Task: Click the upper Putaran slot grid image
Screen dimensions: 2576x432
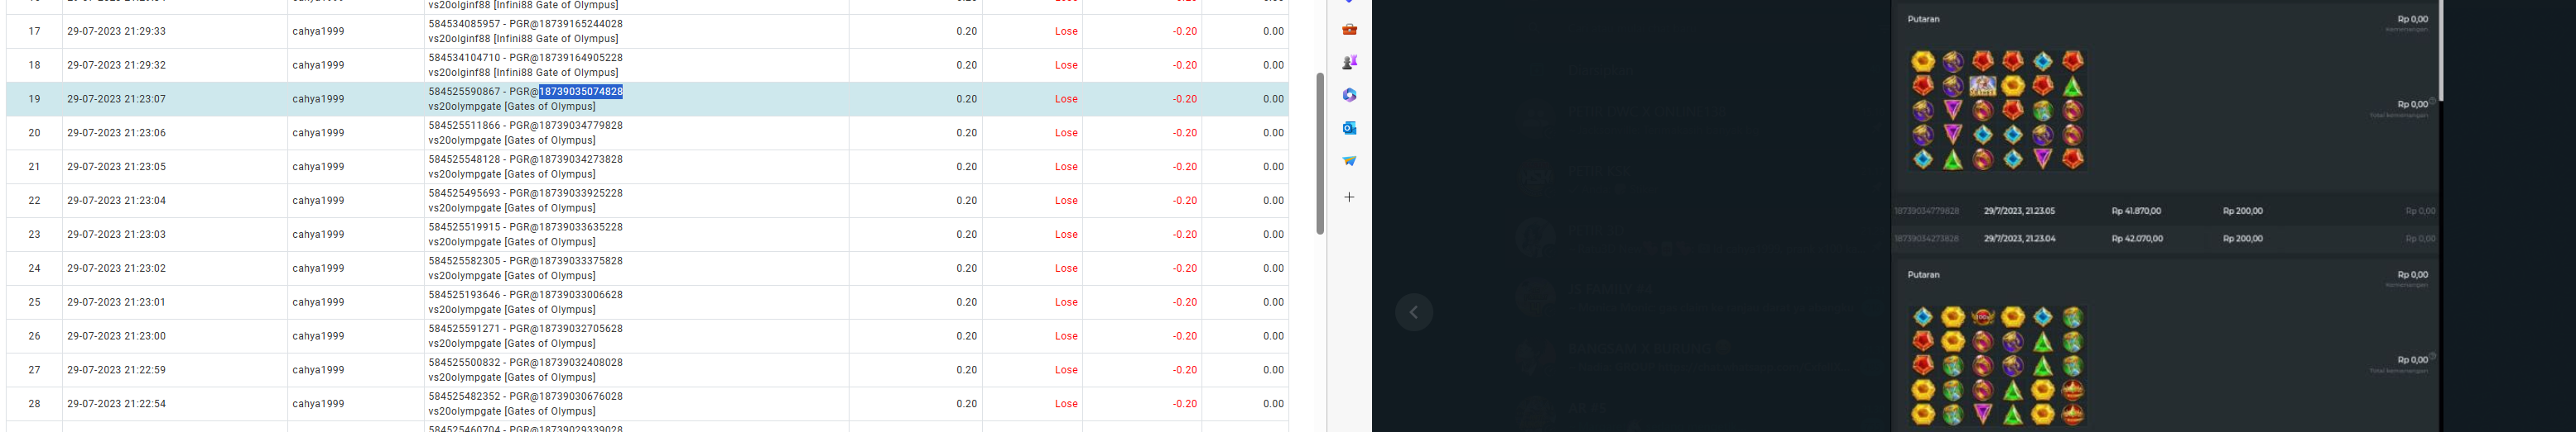Action: click(1997, 110)
